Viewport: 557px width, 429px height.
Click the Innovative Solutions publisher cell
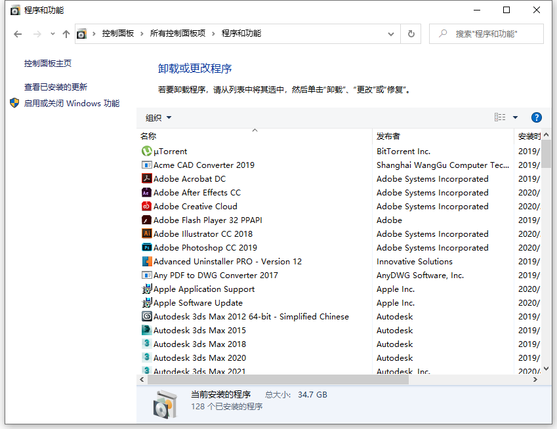pos(415,261)
